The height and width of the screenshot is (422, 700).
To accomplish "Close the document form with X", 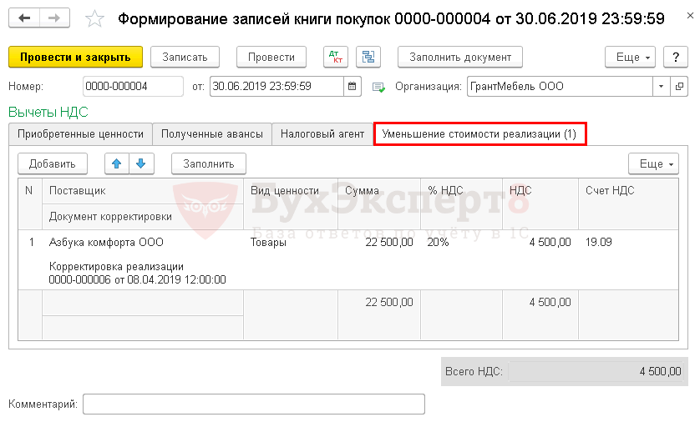I will click(690, 16).
